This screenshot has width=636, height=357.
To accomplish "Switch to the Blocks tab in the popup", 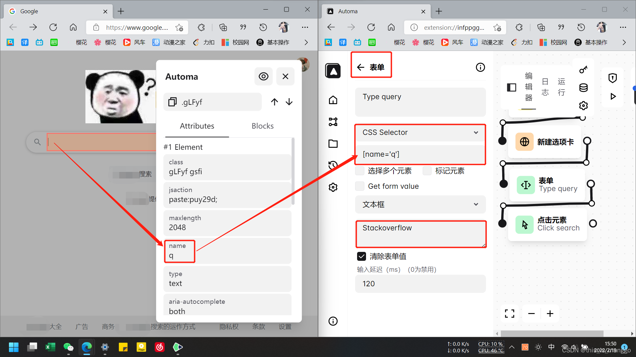I will (262, 126).
